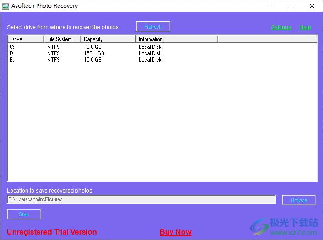Click NTFS in the C: row
Screen dimensions: 323x240
click(54, 47)
